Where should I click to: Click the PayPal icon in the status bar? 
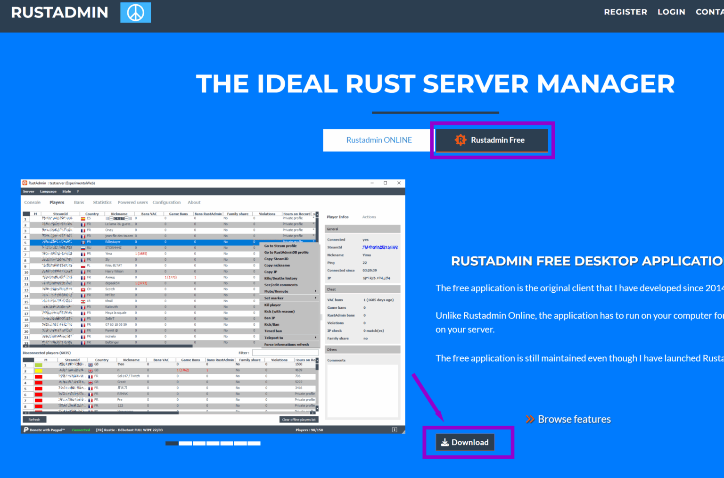tap(26, 429)
